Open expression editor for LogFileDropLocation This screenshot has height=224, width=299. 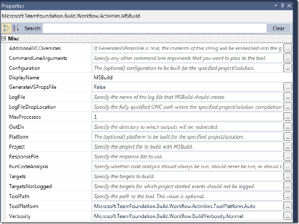point(288,107)
